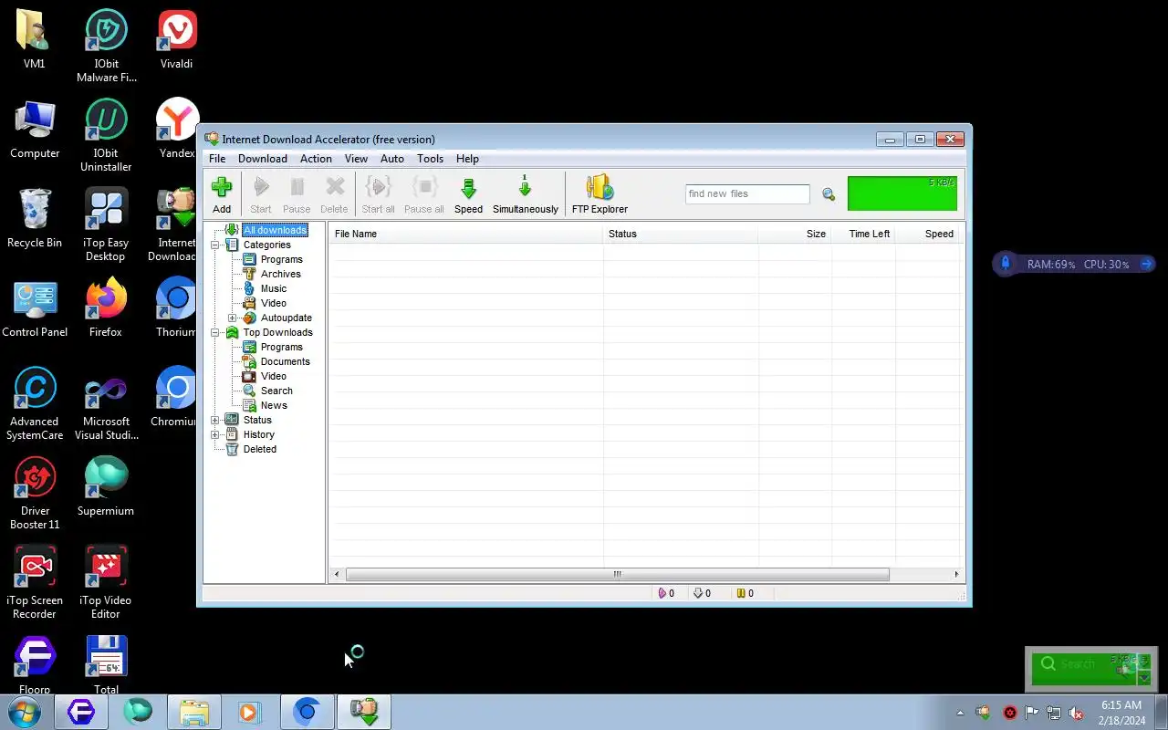Click the down-arrow counter icon in the status bar

click(698, 593)
